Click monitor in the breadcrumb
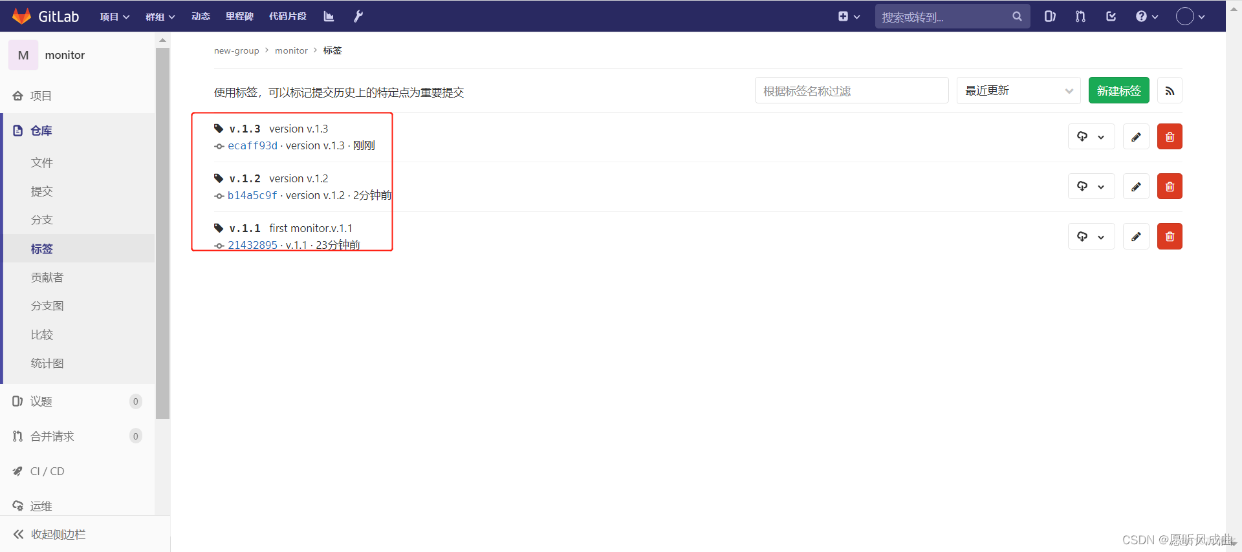 click(292, 50)
